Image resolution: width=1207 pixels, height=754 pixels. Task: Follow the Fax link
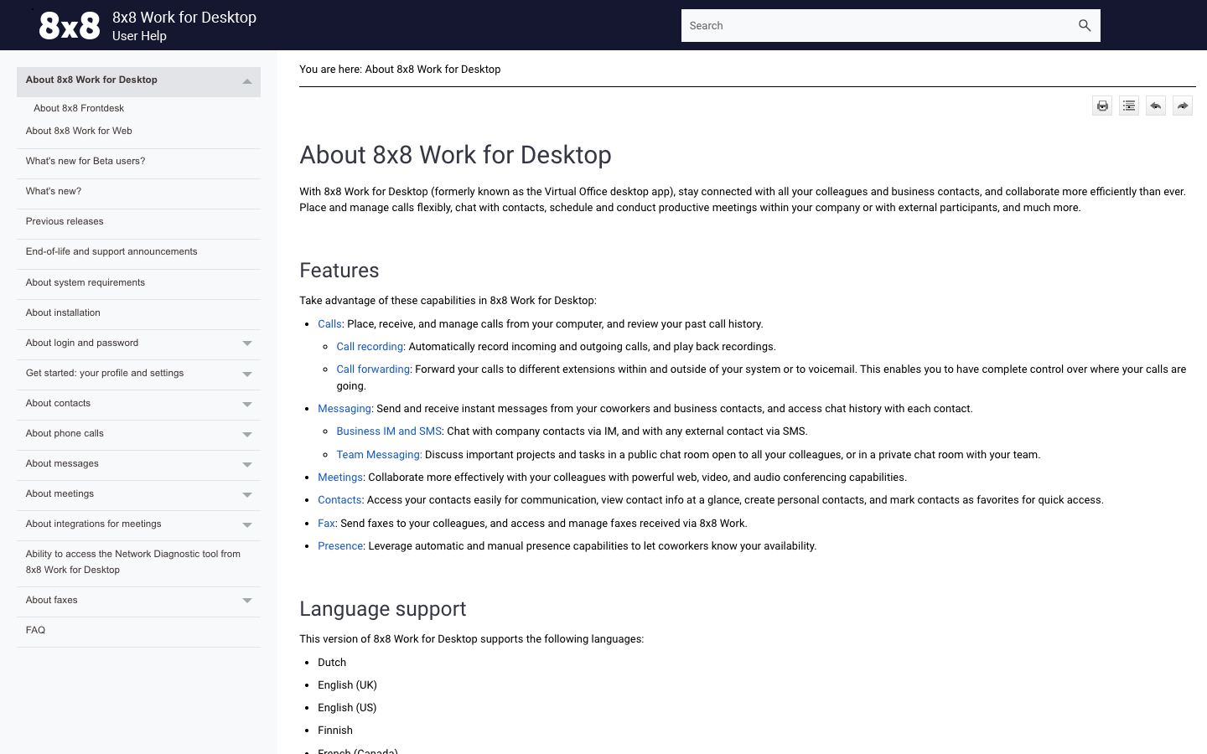(326, 524)
